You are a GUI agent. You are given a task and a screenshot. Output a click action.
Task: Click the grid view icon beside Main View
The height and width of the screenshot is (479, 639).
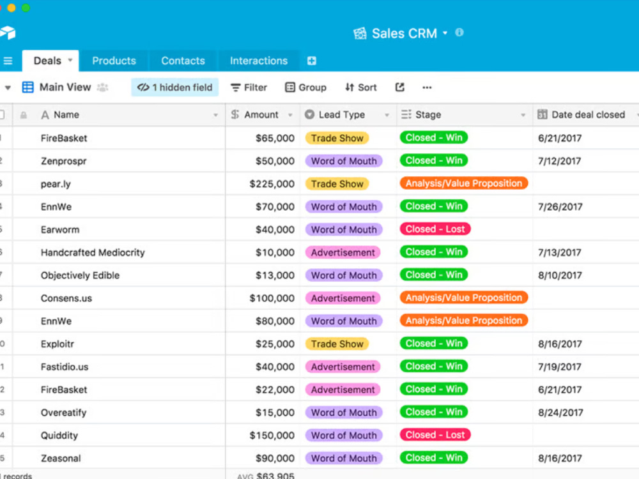pos(27,87)
